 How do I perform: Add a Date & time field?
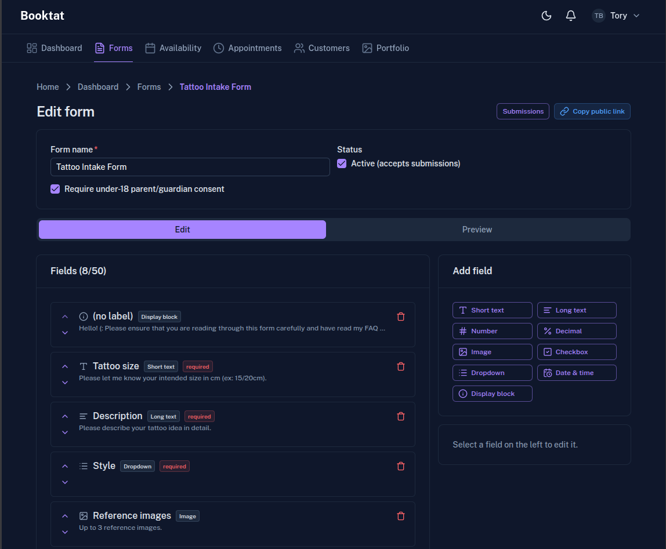pos(577,373)
